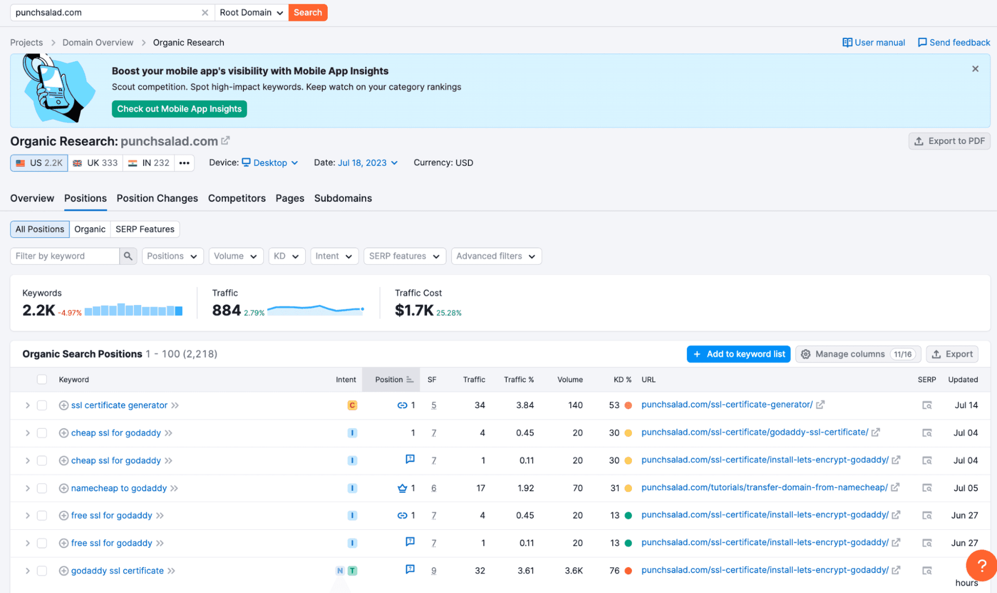This screenshot has width=997, height=593.
Task: Switch to the Subdomains tab
Action: point(343,198)
